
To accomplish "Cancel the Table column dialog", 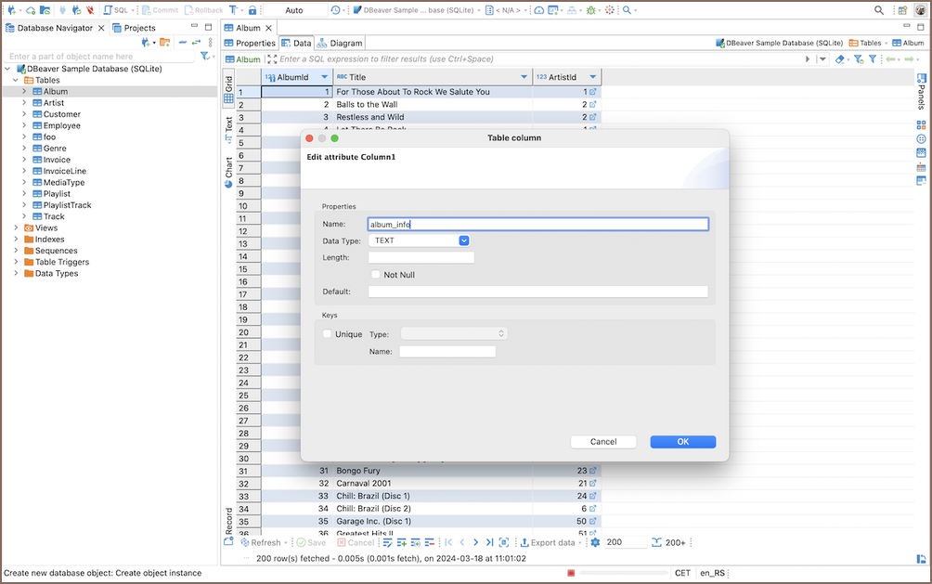I will click(603, 442).
